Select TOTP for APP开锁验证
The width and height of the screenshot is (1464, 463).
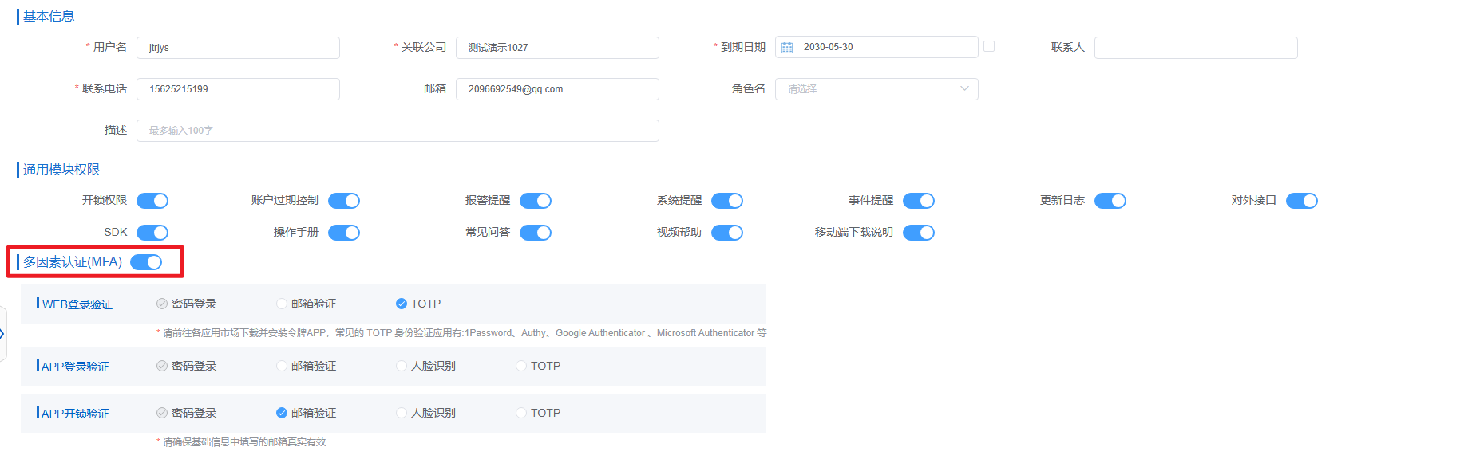[x=521, y=413]
